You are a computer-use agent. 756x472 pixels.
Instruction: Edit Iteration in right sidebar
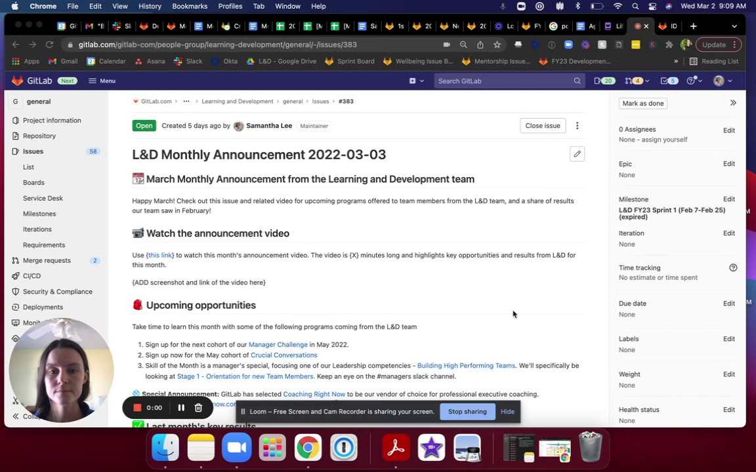coord(728,233)
